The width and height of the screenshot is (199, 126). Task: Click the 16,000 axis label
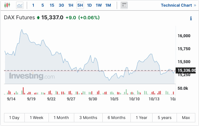click(184, 36)
